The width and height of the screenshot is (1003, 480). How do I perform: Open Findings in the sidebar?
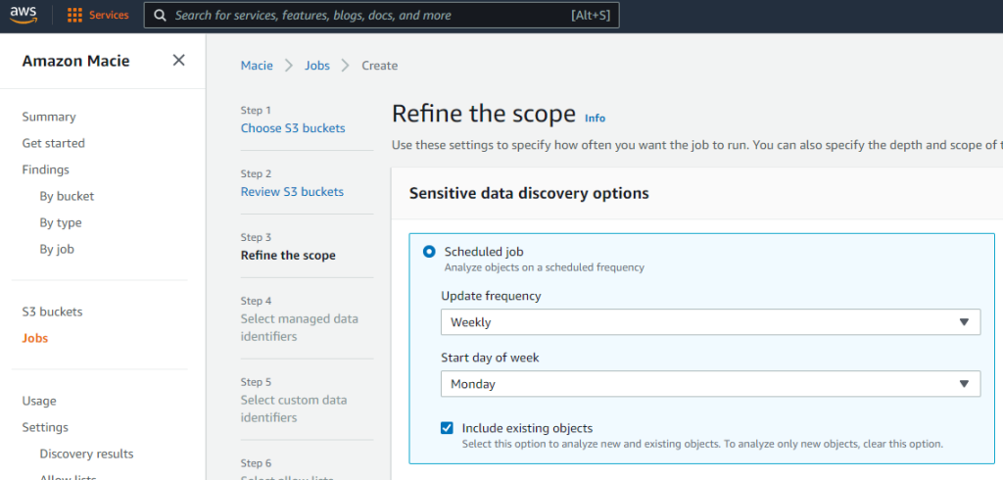point(45,169)
